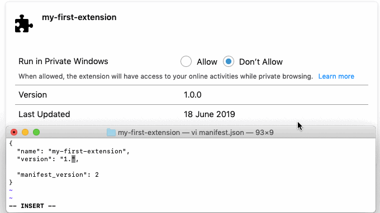Click the closing curly brace line
Image resolution: width=380 pixels, height=213 pixels.
[11, 182]
